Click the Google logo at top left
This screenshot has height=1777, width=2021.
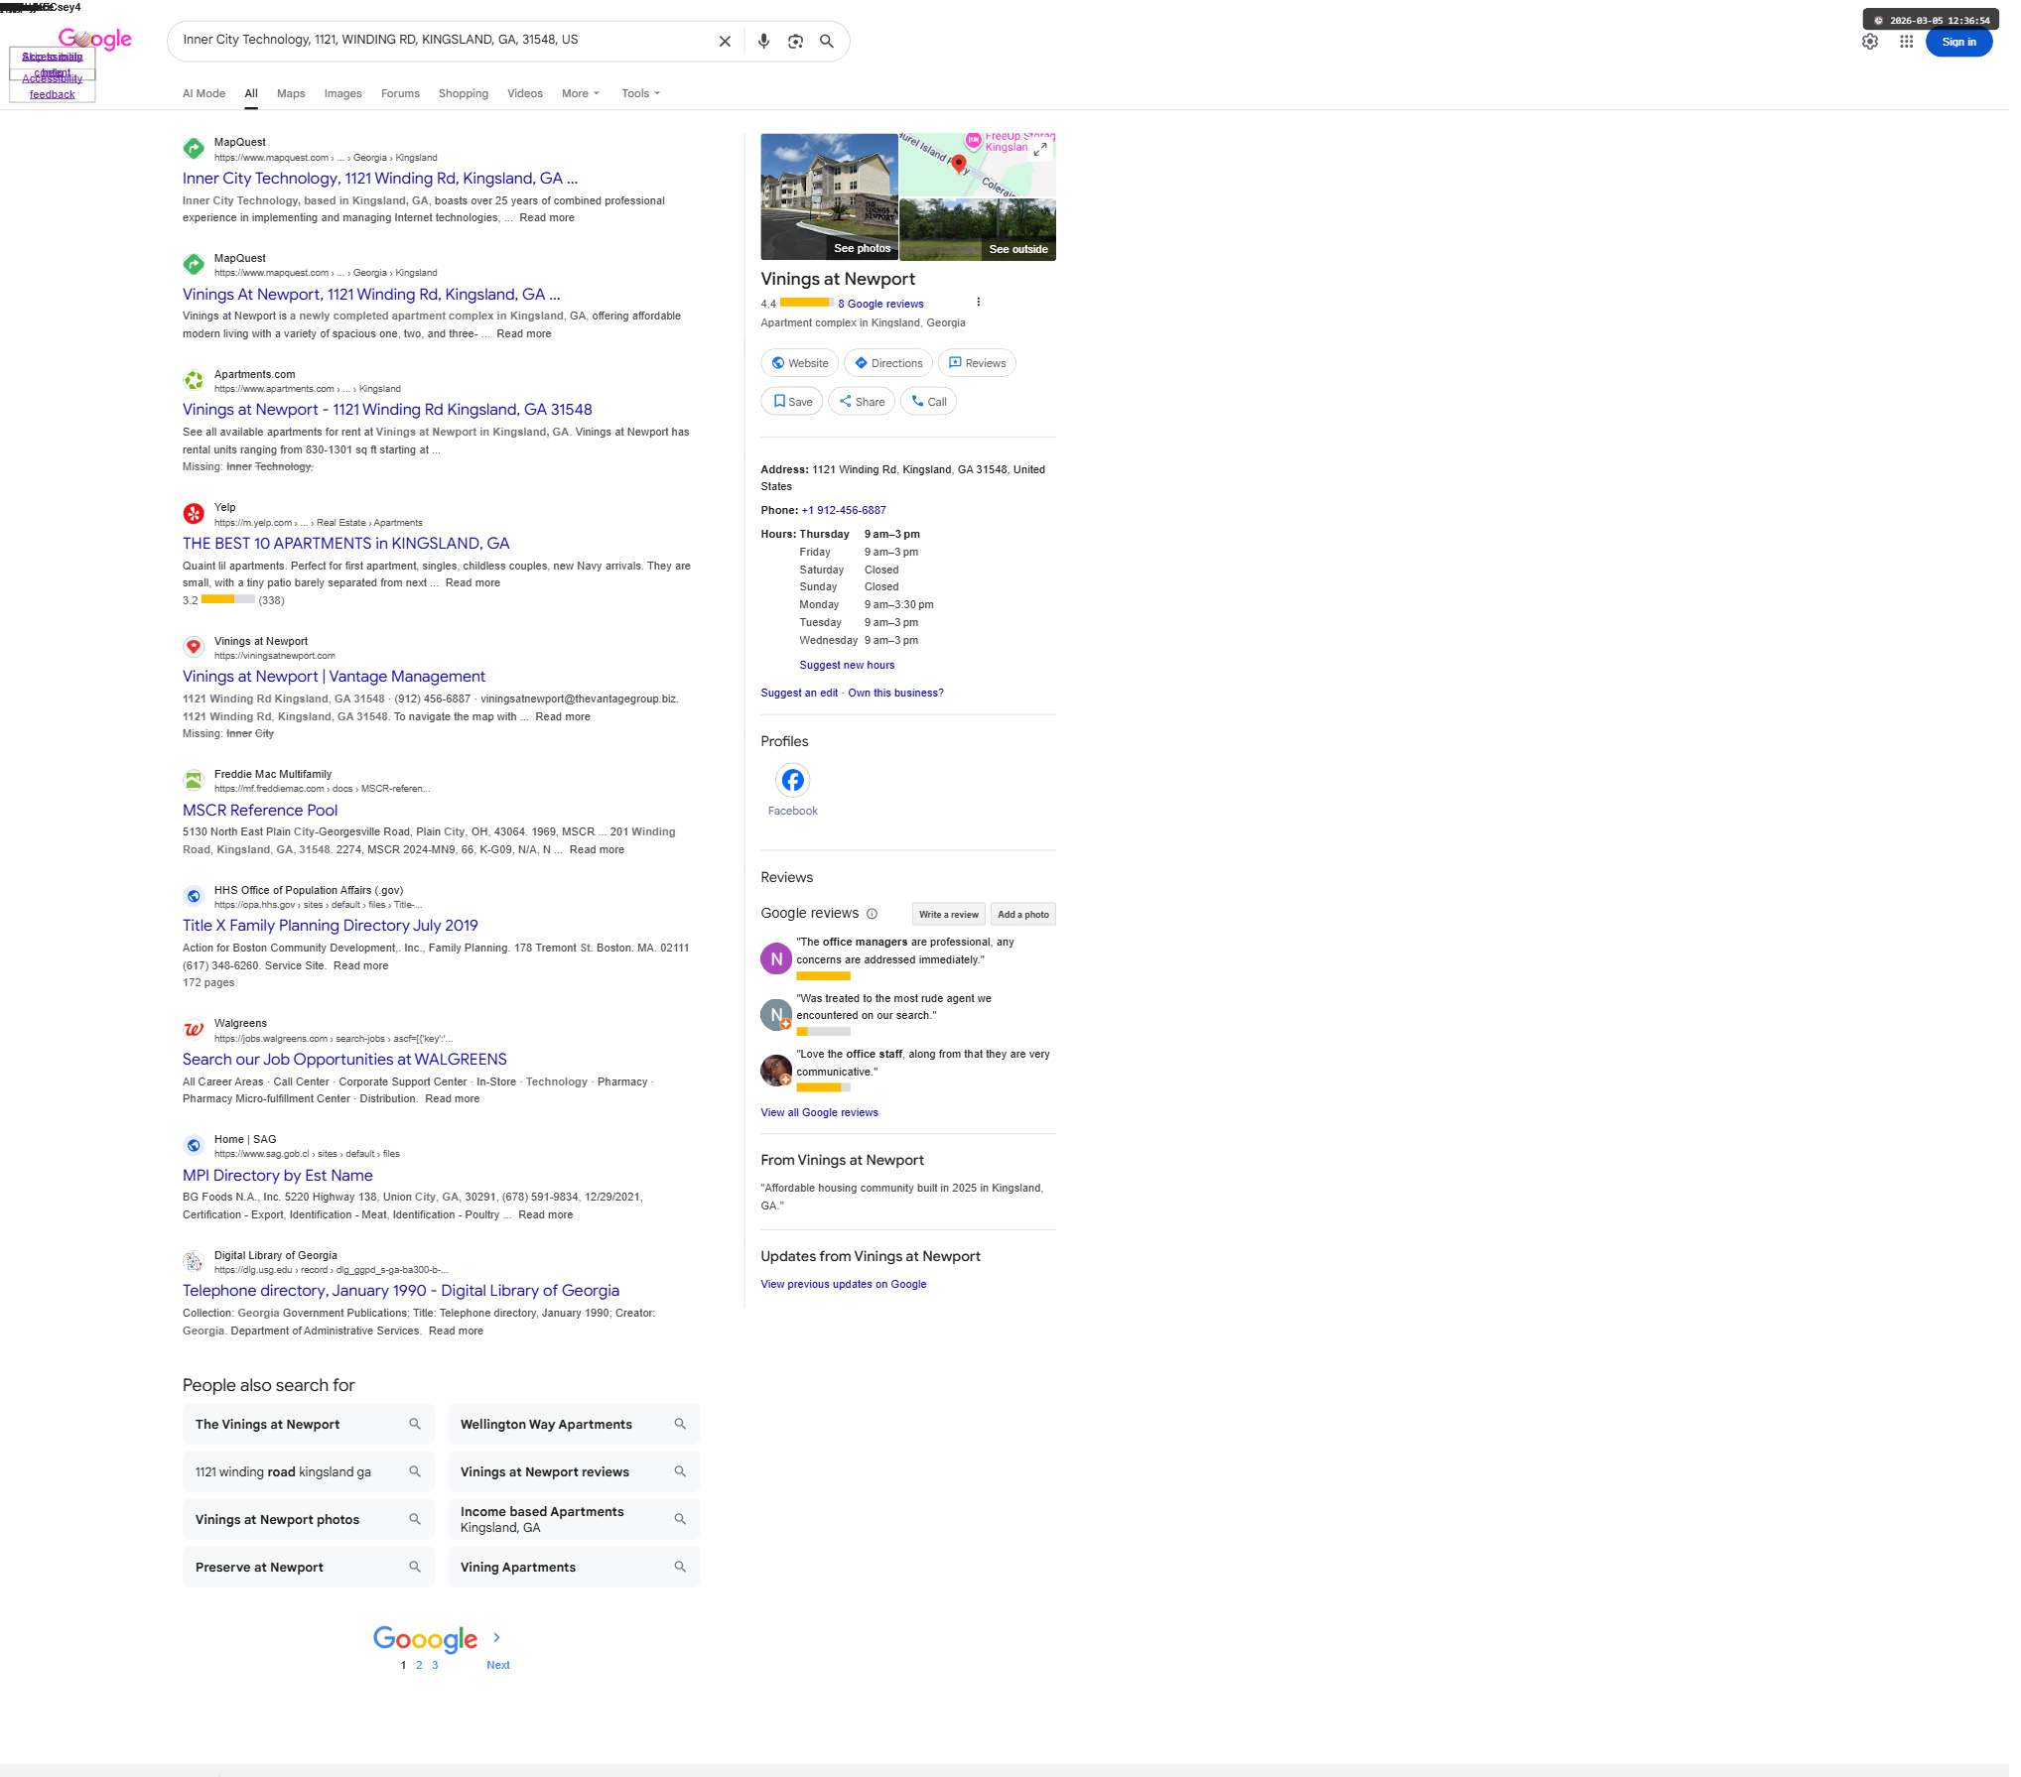95,40
